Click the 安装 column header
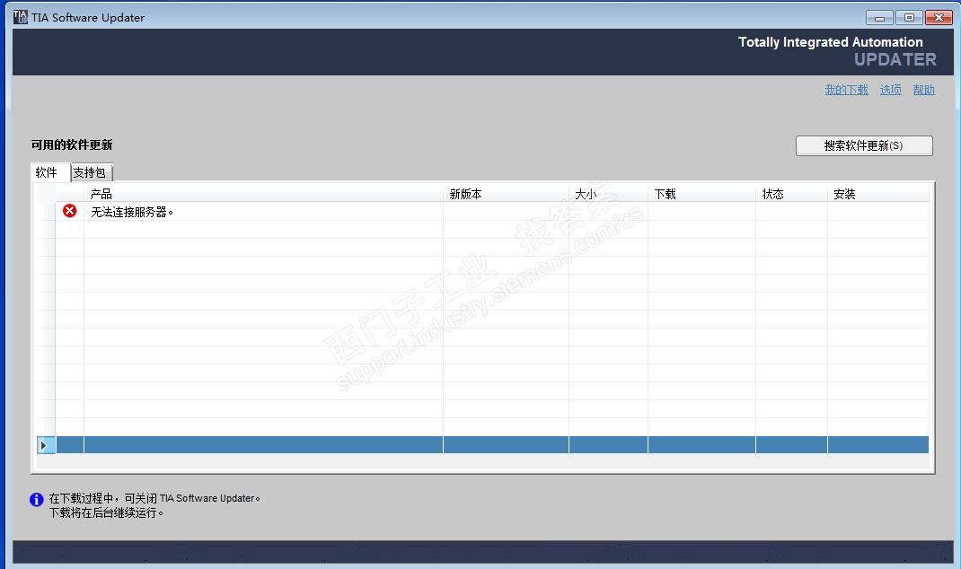The height and width of the screenshot is (569, 961). 878,194
